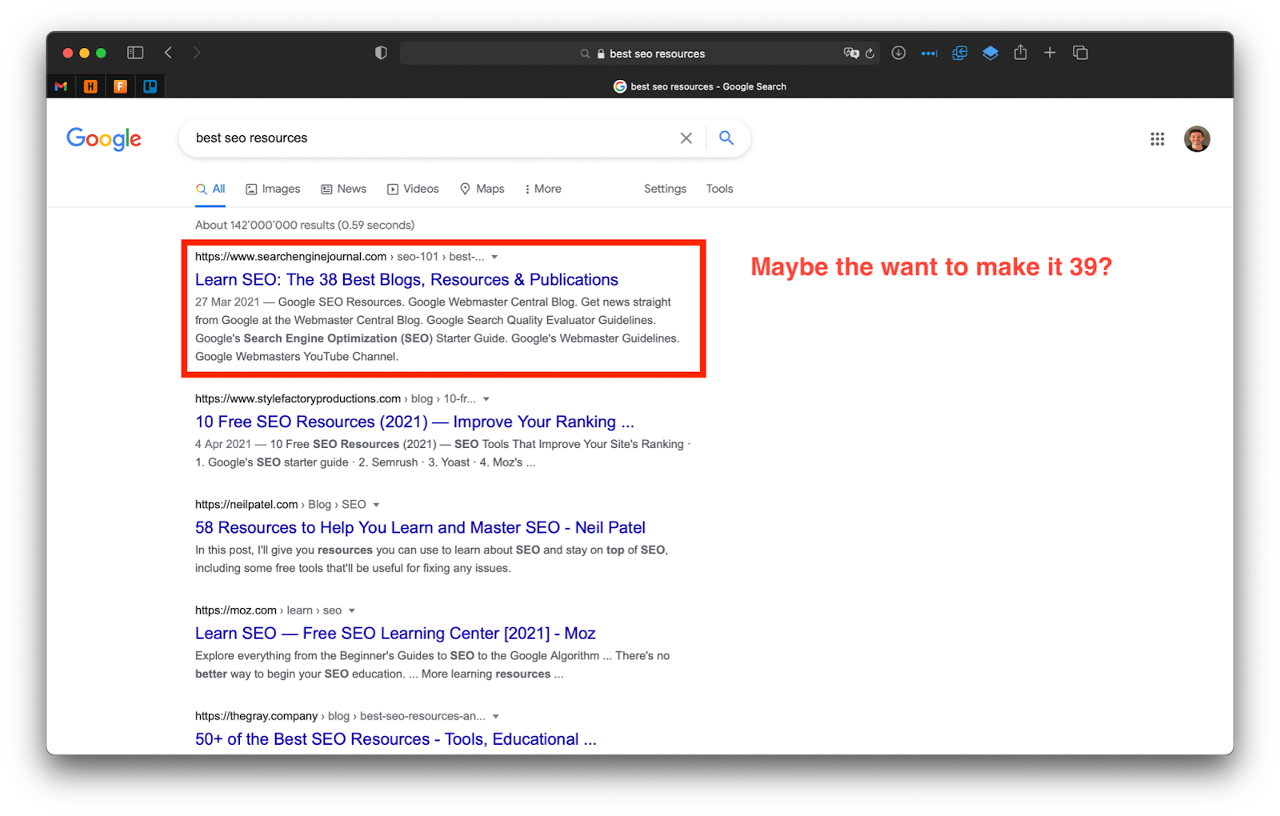1280x816 pixels.
Task: Open the pinned Trello tab
Action: tap(150, 86)
